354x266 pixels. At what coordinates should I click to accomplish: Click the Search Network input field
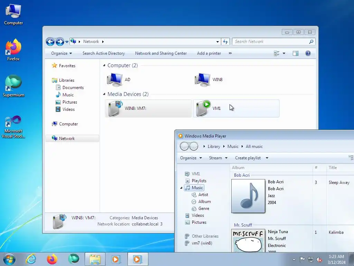point(270,42)
